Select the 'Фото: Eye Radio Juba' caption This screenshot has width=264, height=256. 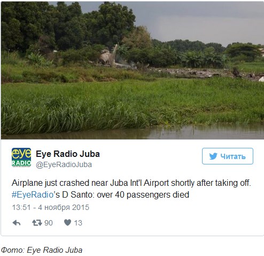click(42, 250)
